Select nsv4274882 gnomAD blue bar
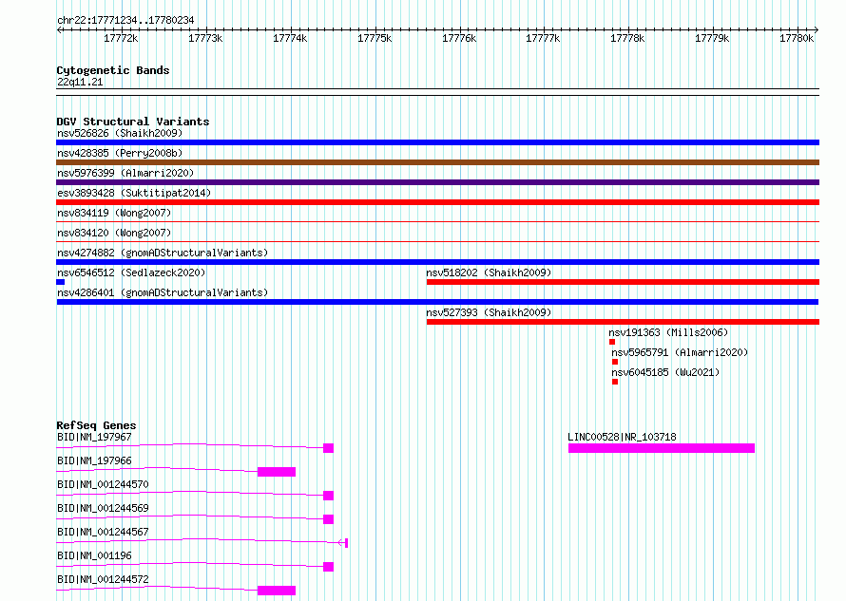 click(x=437, y=262)
